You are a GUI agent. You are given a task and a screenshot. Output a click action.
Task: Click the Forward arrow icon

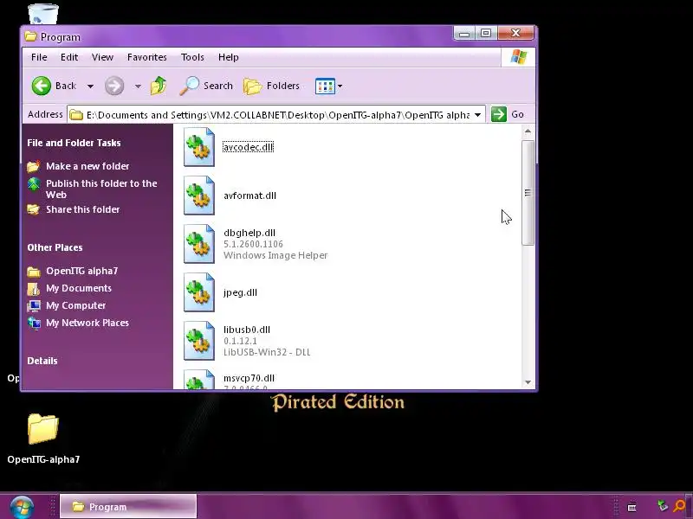[114, 86]
